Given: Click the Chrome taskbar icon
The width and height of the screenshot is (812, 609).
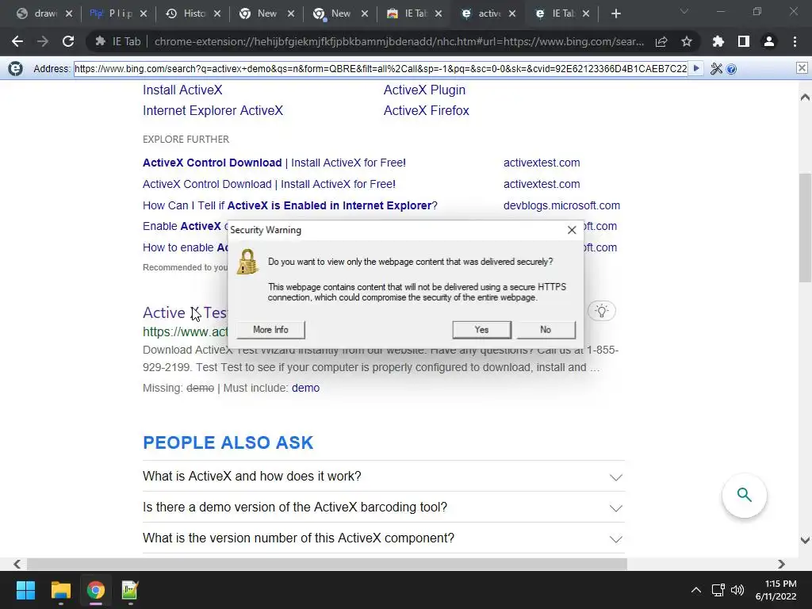Looking at the screenshot, I should click(x=95, y=590).
